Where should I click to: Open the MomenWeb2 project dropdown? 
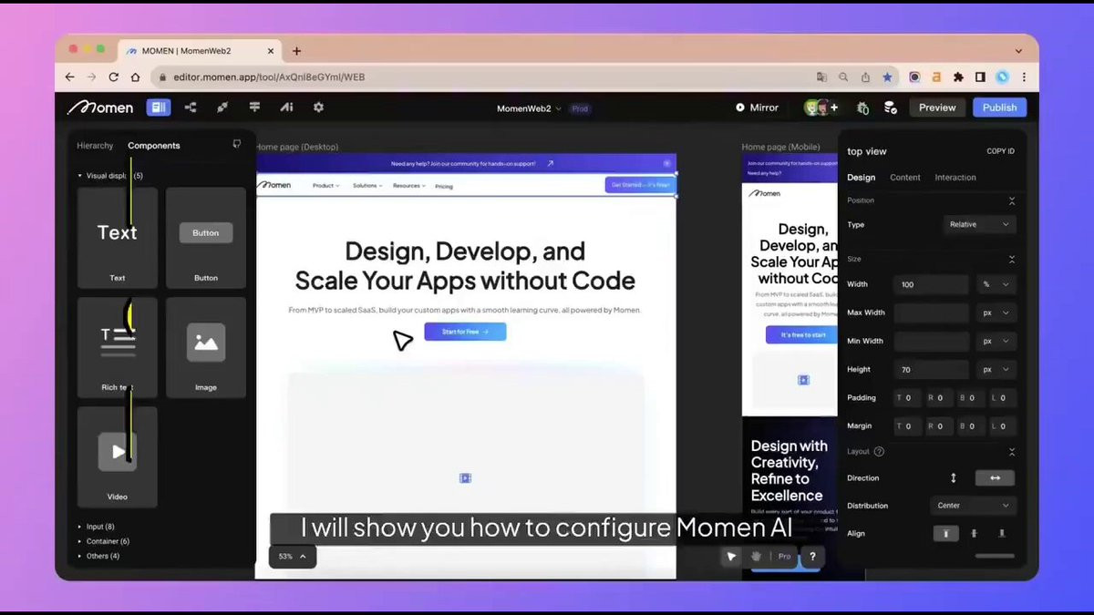[529, 108]
